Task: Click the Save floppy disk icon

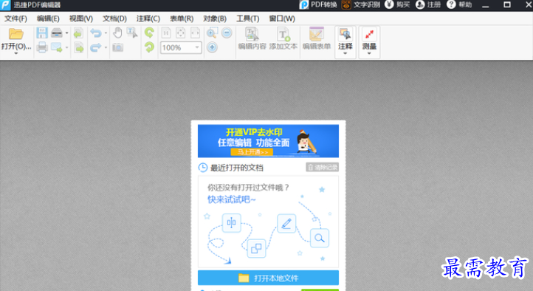Action: (42, 33)
